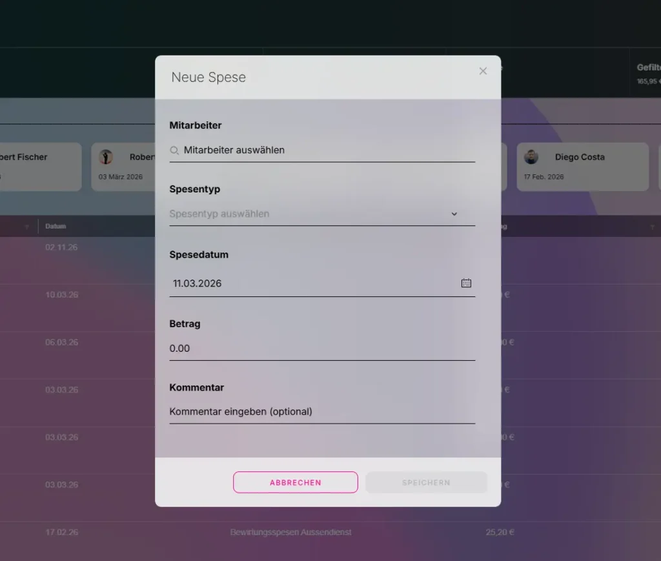Click the filter icon left of Datum
661x561 pixels.
pyautogui.click(x=27, y=227)
